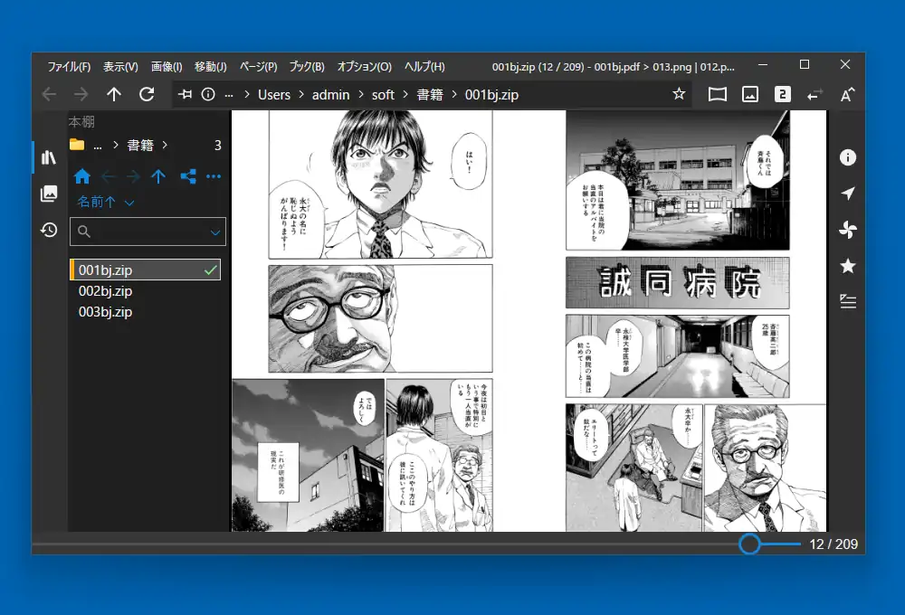Viewport: 905px width, 615px height.
Task: Click the admin breadcrumb in address bar
Action: pos(331,94)
